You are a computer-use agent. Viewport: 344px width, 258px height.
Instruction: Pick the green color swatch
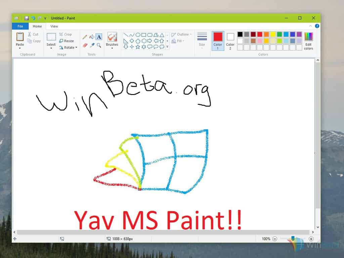coord(279,34)
